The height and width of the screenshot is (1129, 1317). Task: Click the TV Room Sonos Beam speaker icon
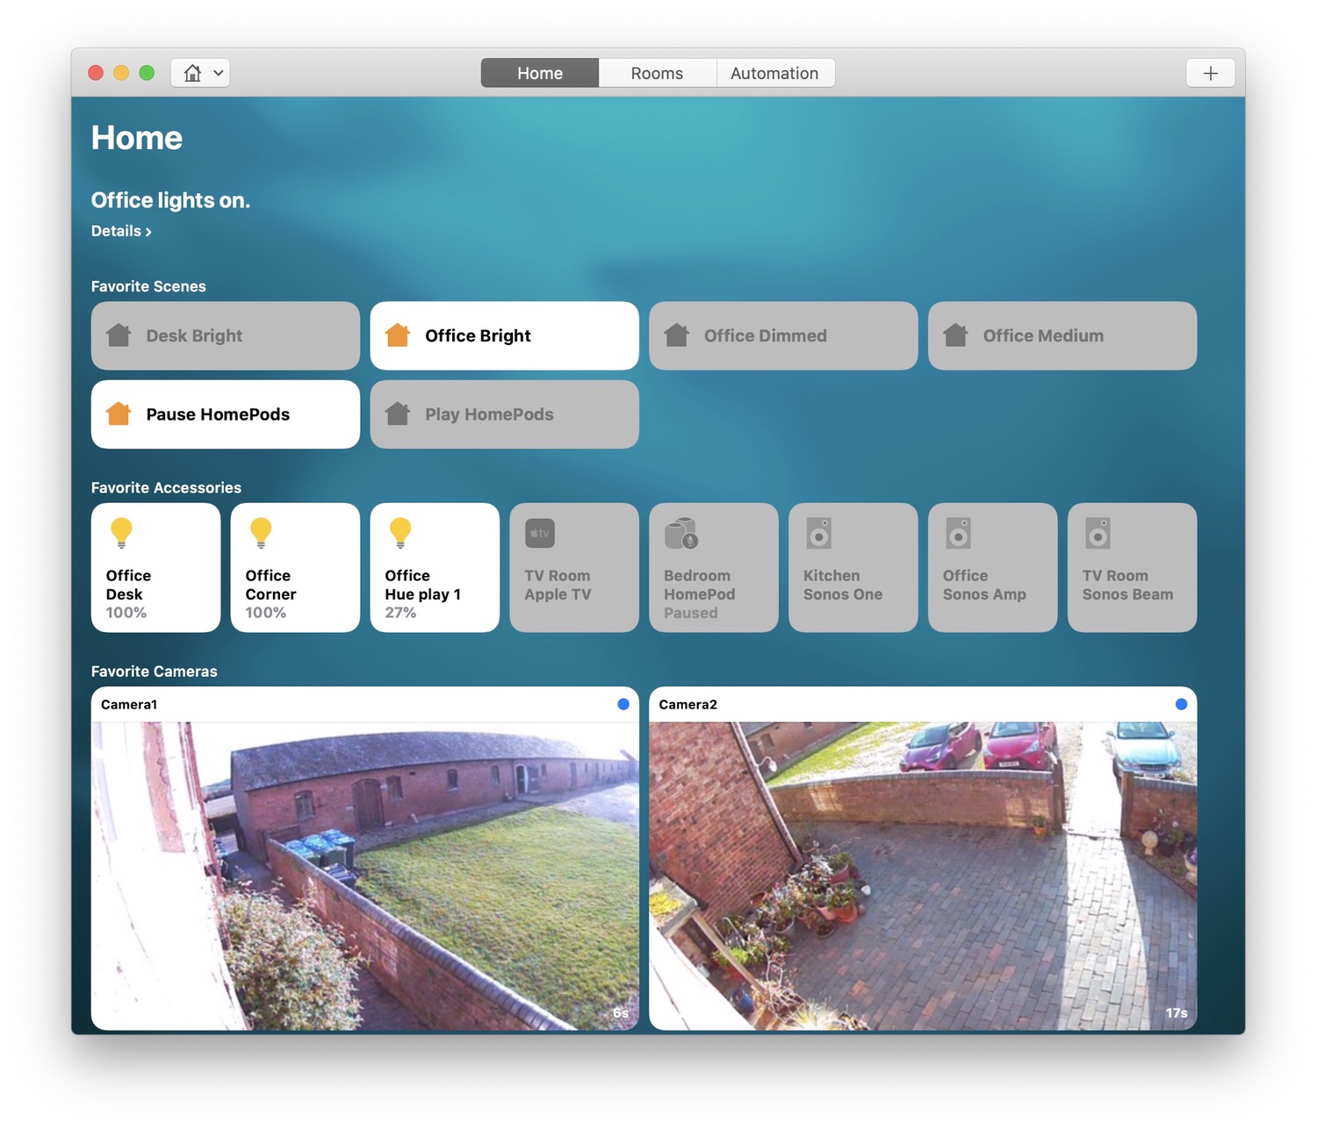click(x=1098, y=533)
